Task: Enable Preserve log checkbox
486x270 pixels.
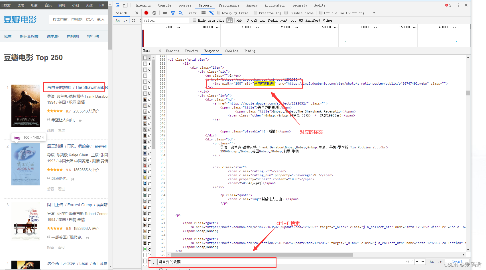Action: (255, 13)
